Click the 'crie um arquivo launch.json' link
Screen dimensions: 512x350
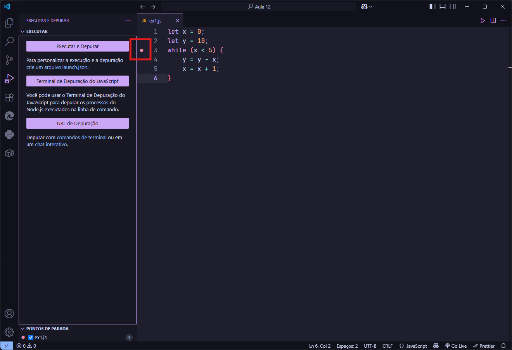point(57,67)
